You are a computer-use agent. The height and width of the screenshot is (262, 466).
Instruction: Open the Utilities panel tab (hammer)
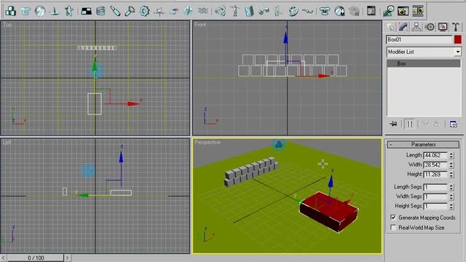click(456, 27)
